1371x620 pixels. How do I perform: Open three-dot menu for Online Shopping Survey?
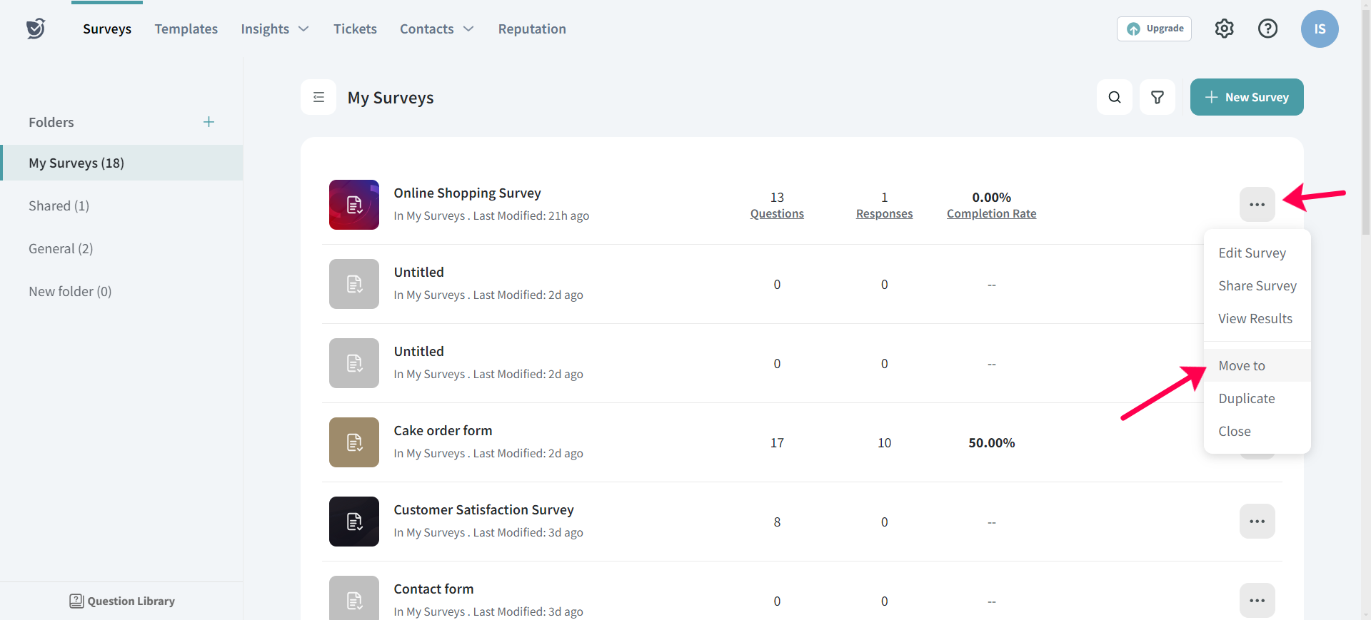coord(1257,205)
